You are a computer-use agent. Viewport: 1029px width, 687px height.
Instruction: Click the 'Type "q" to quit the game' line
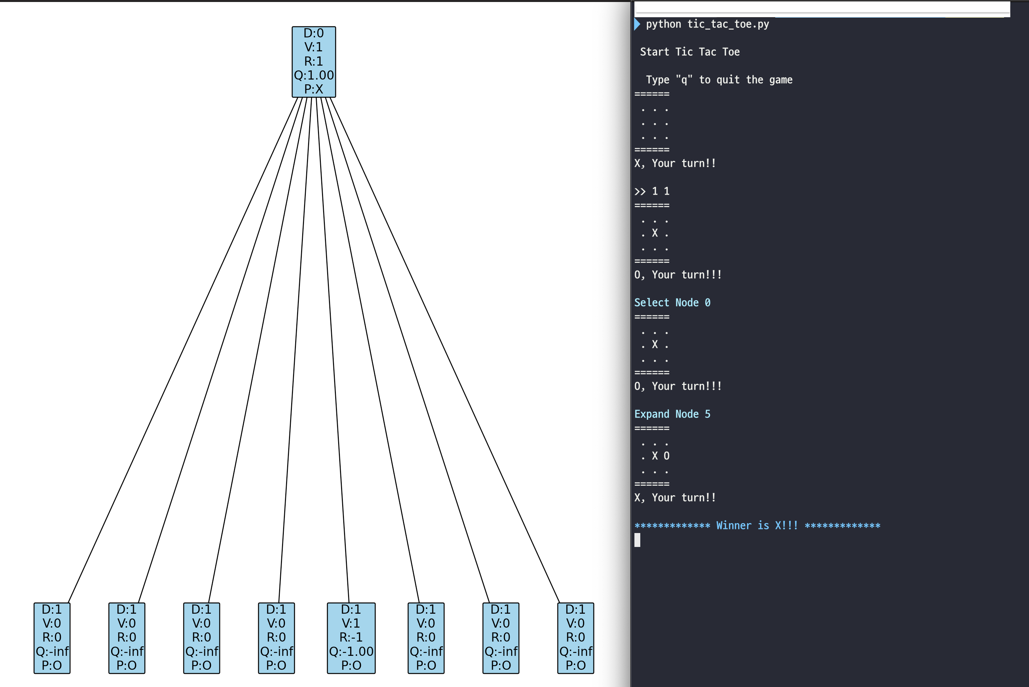click(719, 80)
